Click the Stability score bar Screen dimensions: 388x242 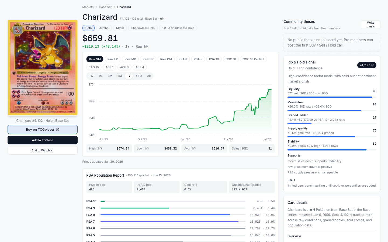[332, 150]
